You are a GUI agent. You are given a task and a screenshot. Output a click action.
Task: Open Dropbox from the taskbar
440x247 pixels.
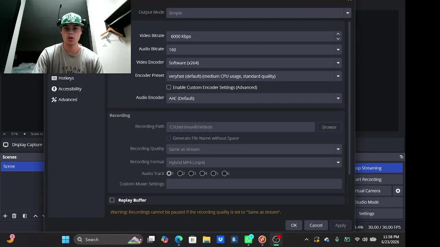[x=220, y=239]
